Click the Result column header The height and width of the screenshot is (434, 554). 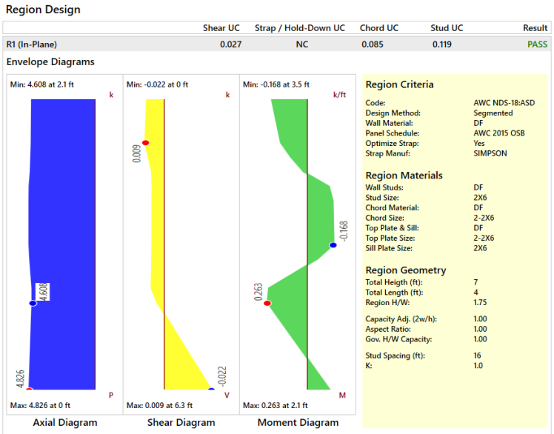click(535, 28)
